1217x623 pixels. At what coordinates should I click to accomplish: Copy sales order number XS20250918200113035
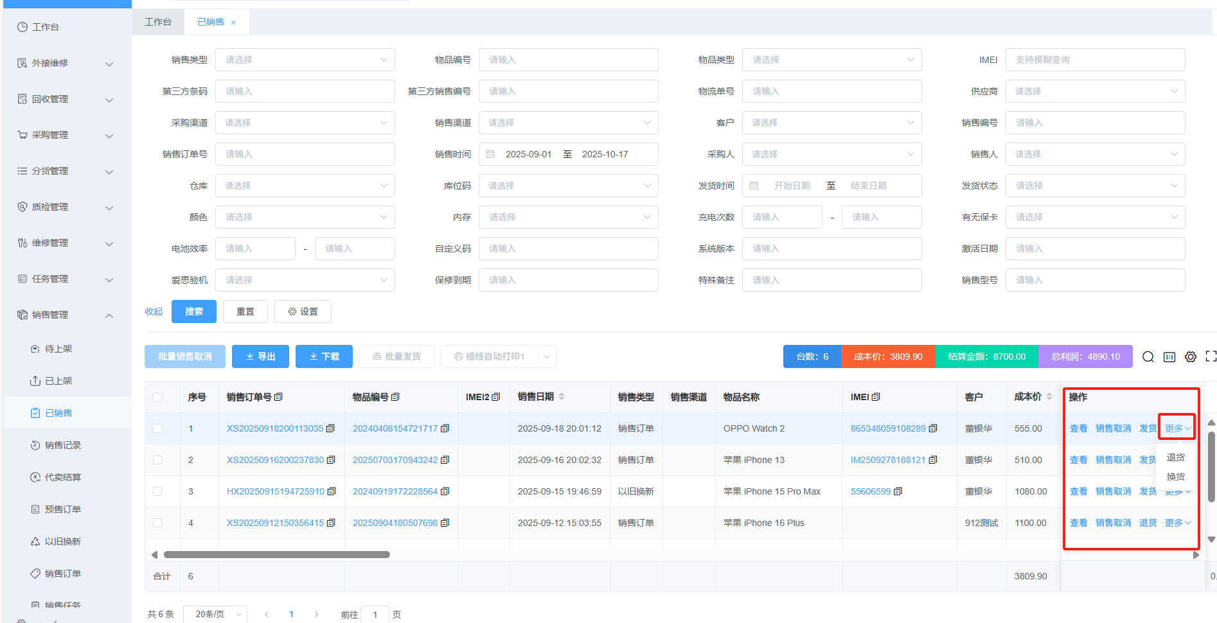[330, 428]
